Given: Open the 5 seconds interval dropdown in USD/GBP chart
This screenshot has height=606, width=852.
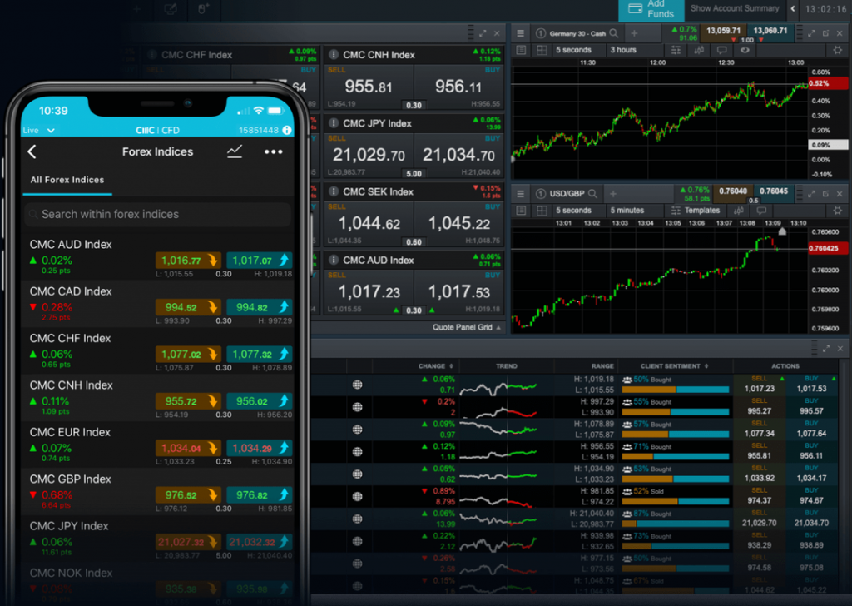Looking at the screenshot, I should click(573, 211).
